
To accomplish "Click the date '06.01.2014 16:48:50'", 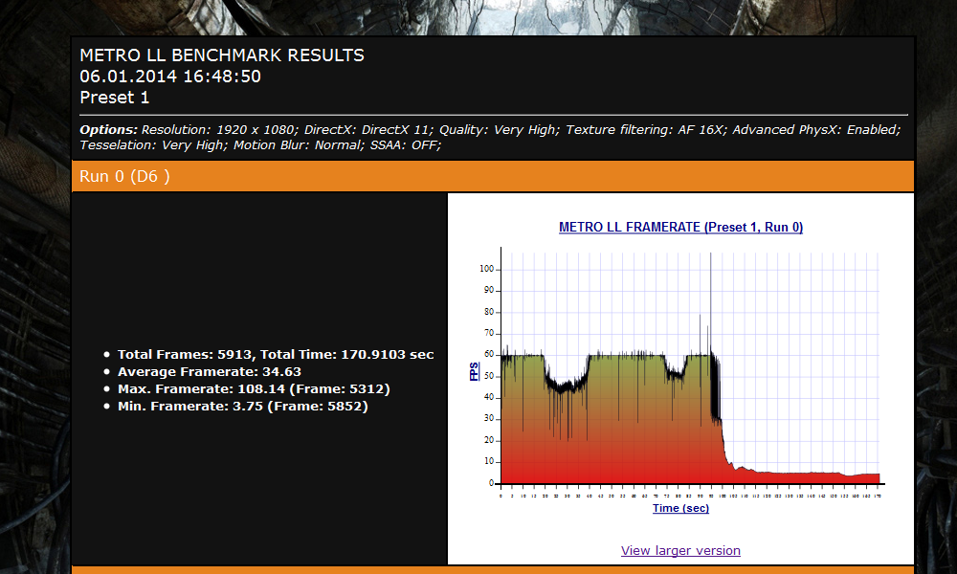I will [170, 77].
